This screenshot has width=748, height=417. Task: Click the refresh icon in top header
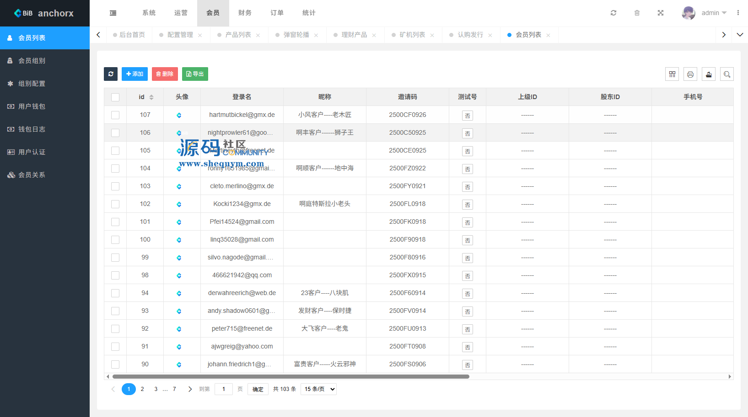(613, 13)
